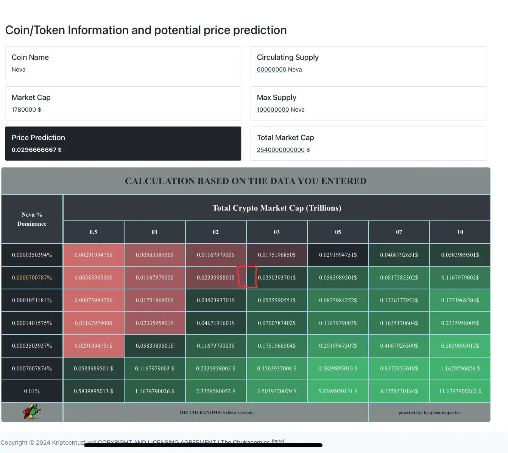Click the 2540000000000 total market cap value
This screenshot has height=453, width=508.
pyautogui.click(x=280, y=150)
